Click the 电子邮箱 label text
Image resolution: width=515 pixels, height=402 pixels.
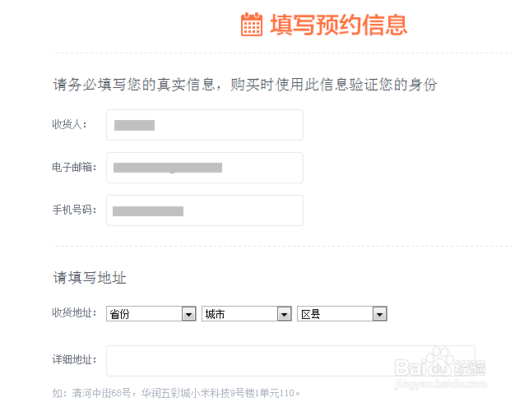[x=74, y=168]
